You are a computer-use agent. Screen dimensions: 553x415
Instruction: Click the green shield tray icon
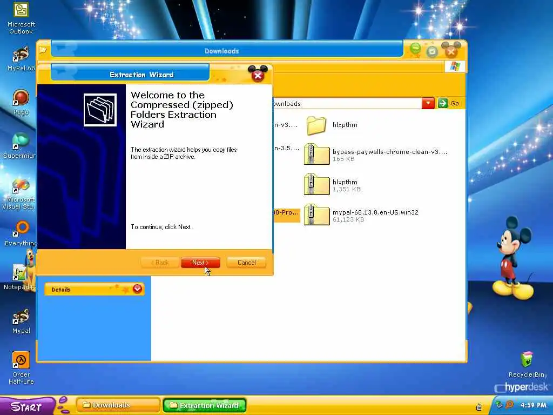point(499,405)
